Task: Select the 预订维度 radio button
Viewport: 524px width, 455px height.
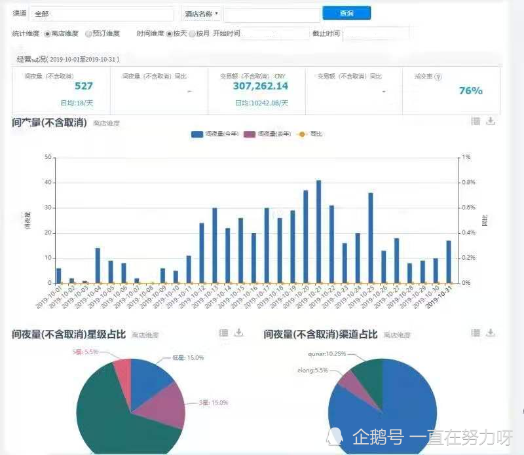Action: [88, 34]
